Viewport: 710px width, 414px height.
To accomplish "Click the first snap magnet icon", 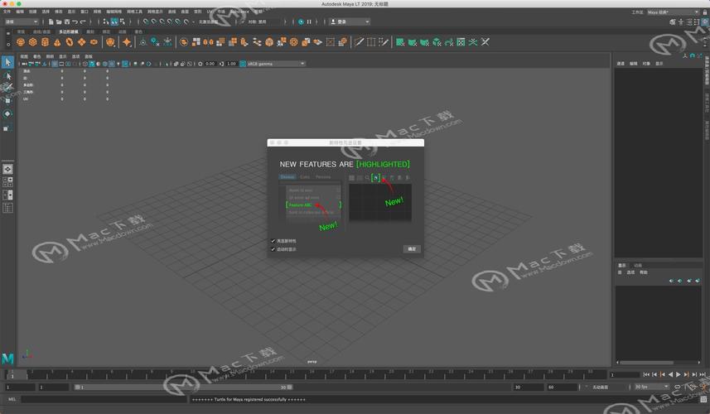I will [146, 22].
